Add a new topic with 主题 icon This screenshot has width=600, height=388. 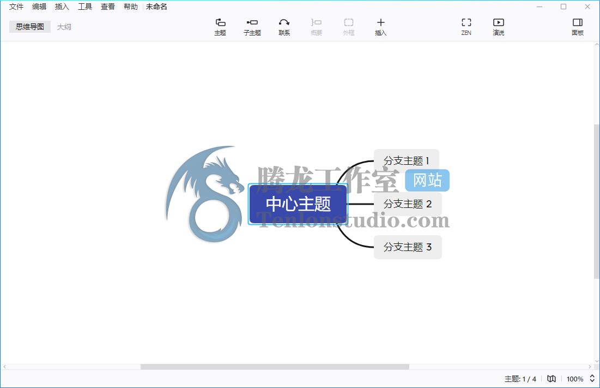[x=220, y=27]
